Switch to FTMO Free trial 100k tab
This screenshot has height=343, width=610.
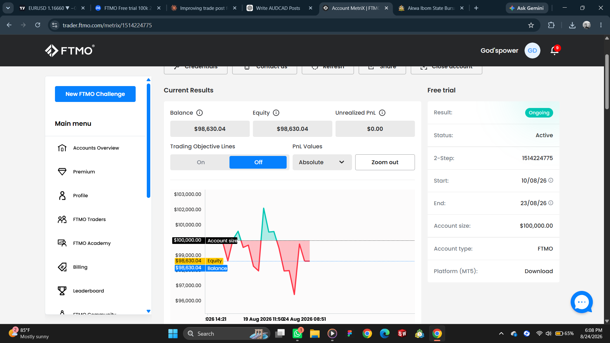128,8
